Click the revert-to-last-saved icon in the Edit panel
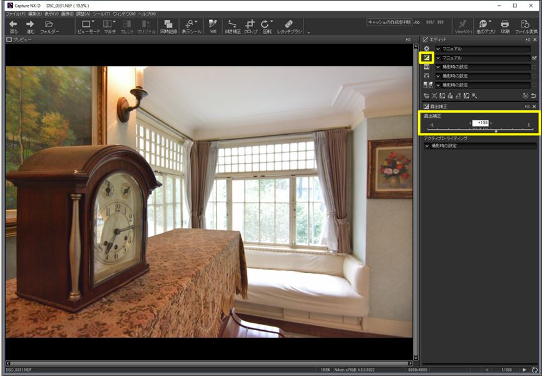This screenshot has width=542, height=376. (526, 96)
